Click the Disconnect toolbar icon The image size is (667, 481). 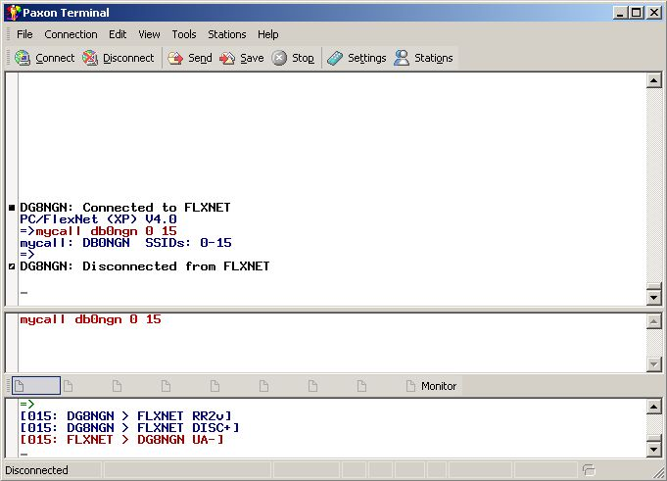pos(91,58)
